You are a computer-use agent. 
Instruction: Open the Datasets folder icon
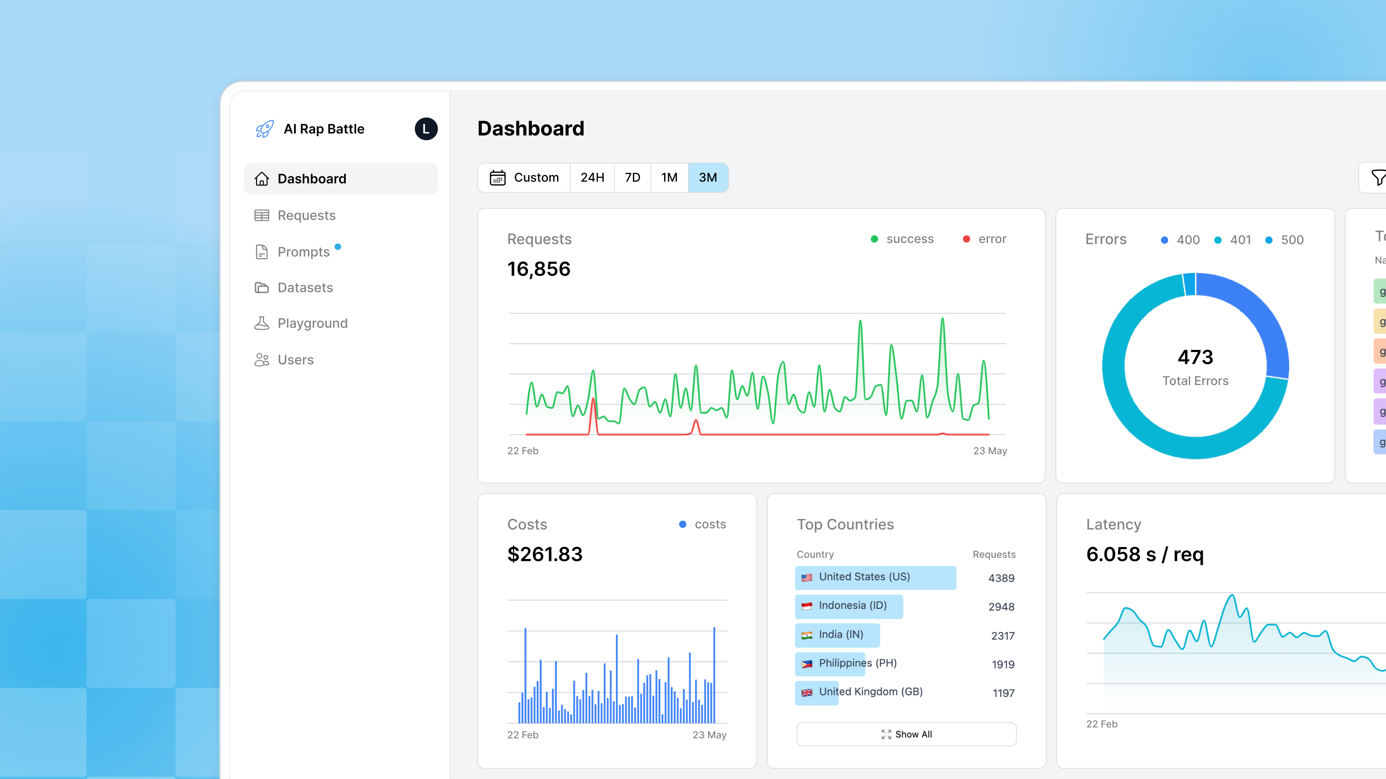[262, 288]
